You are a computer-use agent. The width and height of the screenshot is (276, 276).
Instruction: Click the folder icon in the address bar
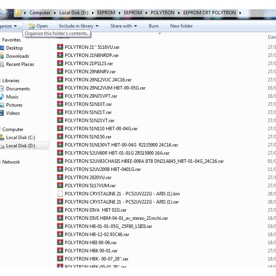(x=18, y=13)
